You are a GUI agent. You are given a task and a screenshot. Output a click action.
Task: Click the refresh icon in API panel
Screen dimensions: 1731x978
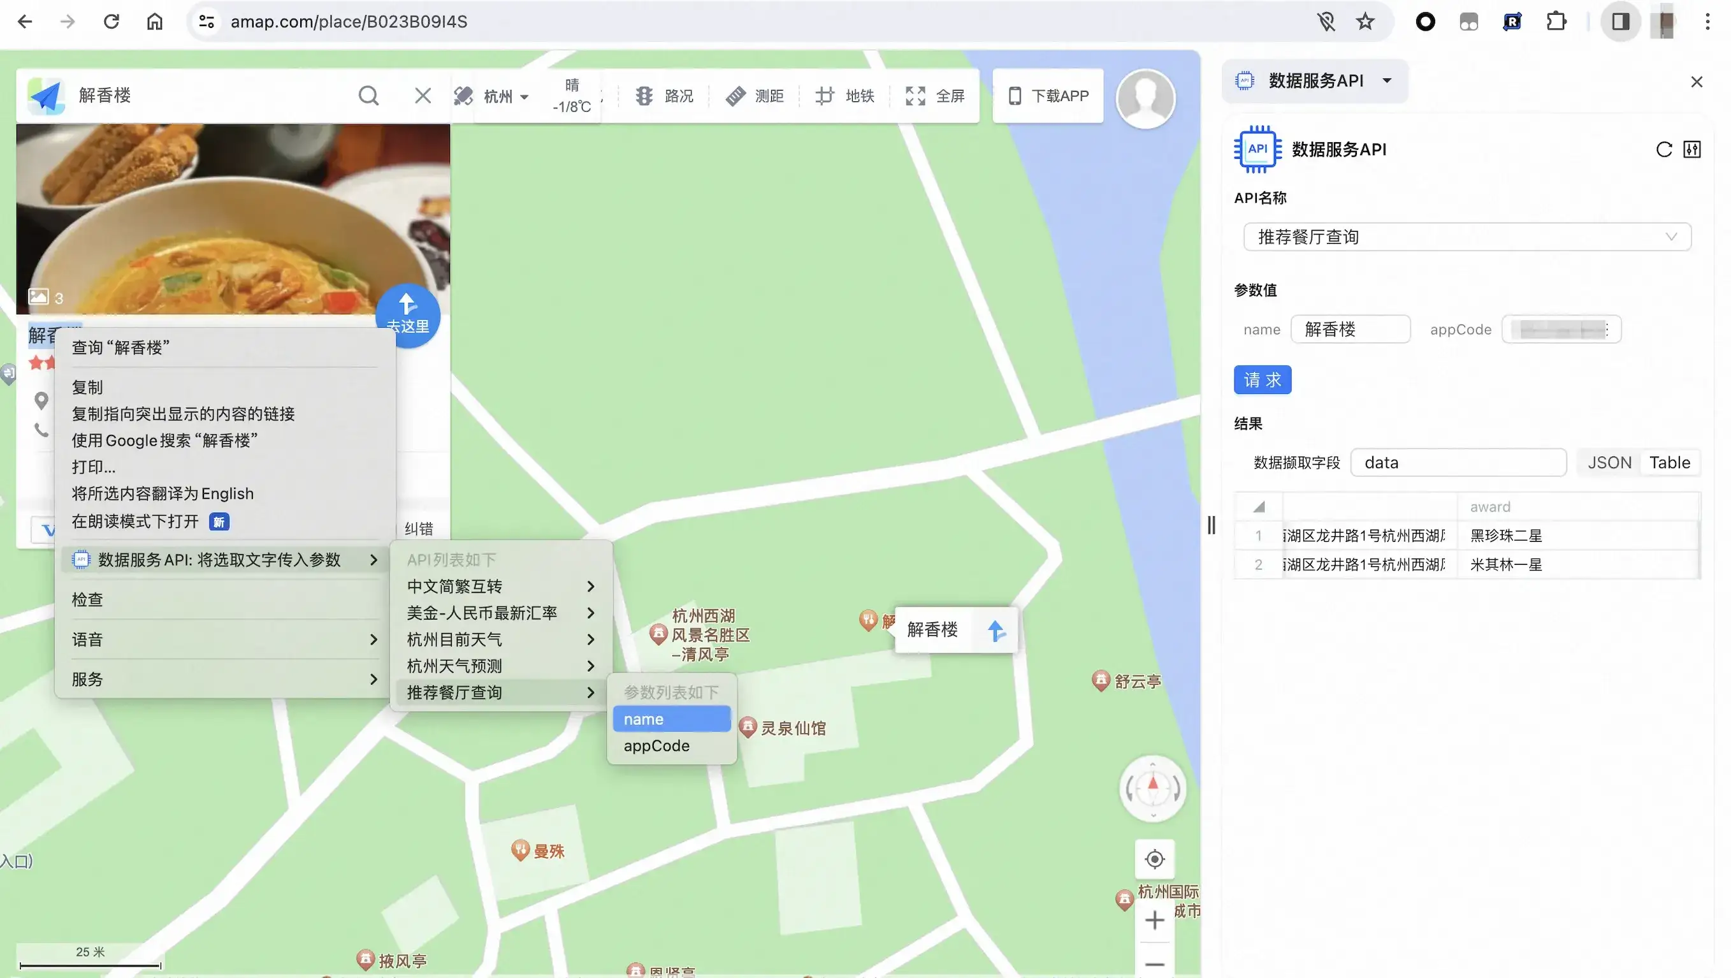pyautogui.click(x=1664, y=149)
